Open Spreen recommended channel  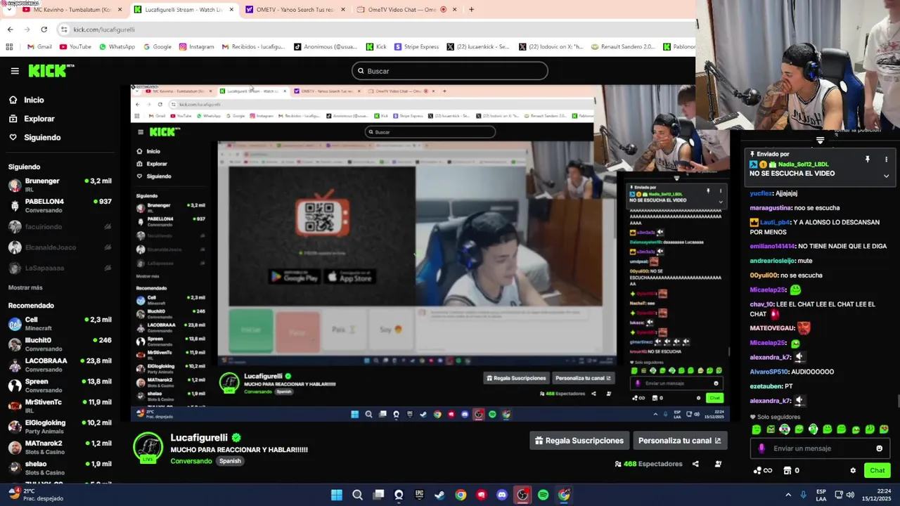[x=60, y=385]
